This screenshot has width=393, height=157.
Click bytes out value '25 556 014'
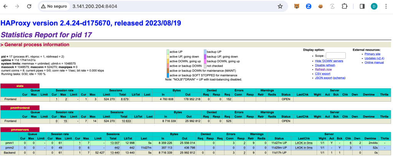click(x=188, y=143)
